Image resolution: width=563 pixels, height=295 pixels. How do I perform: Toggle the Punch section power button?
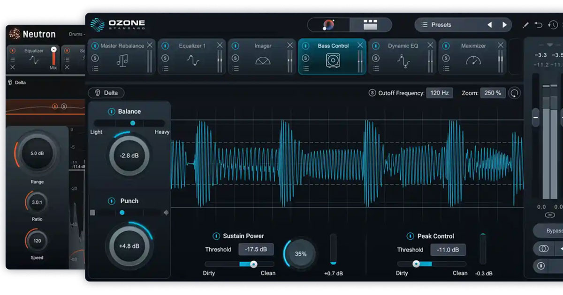[x=112, y=201]
